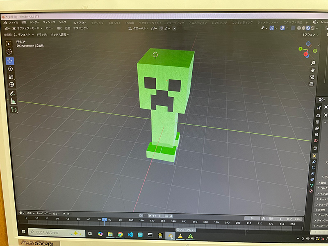This screenshot has width=328, height=246.
Task: Activate the Scale tool
Action: [11, 77]
